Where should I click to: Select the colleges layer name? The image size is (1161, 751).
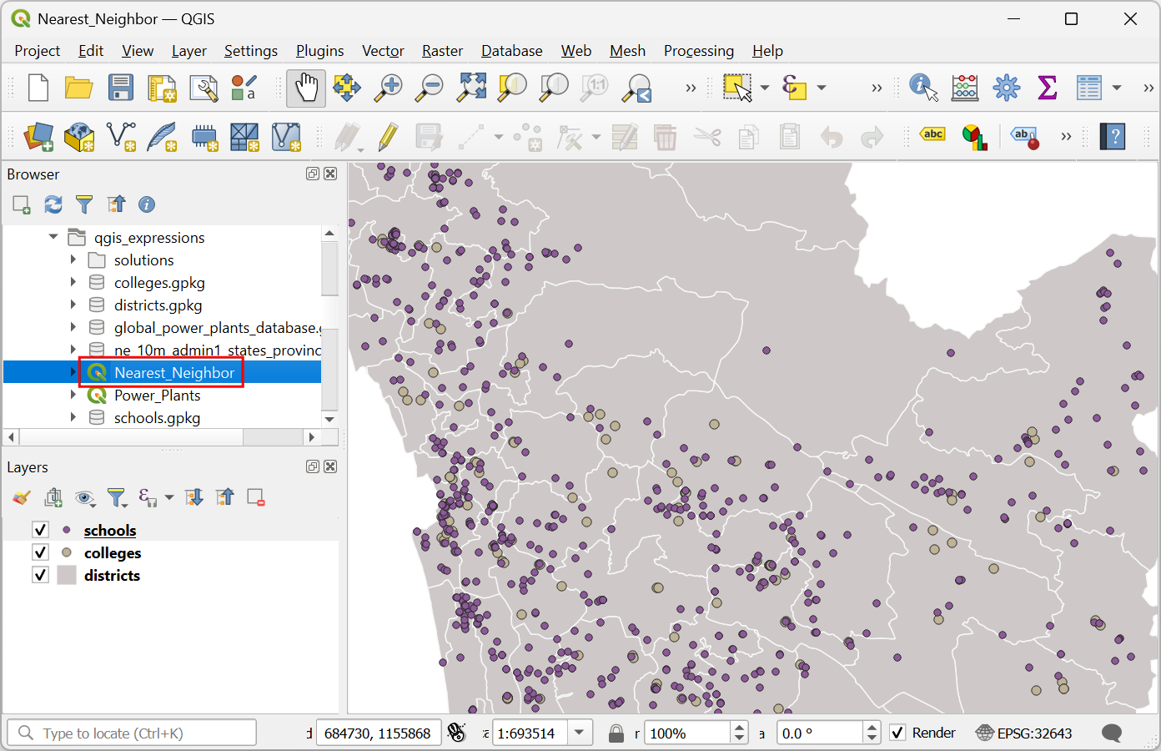click(x=113, y=552)
